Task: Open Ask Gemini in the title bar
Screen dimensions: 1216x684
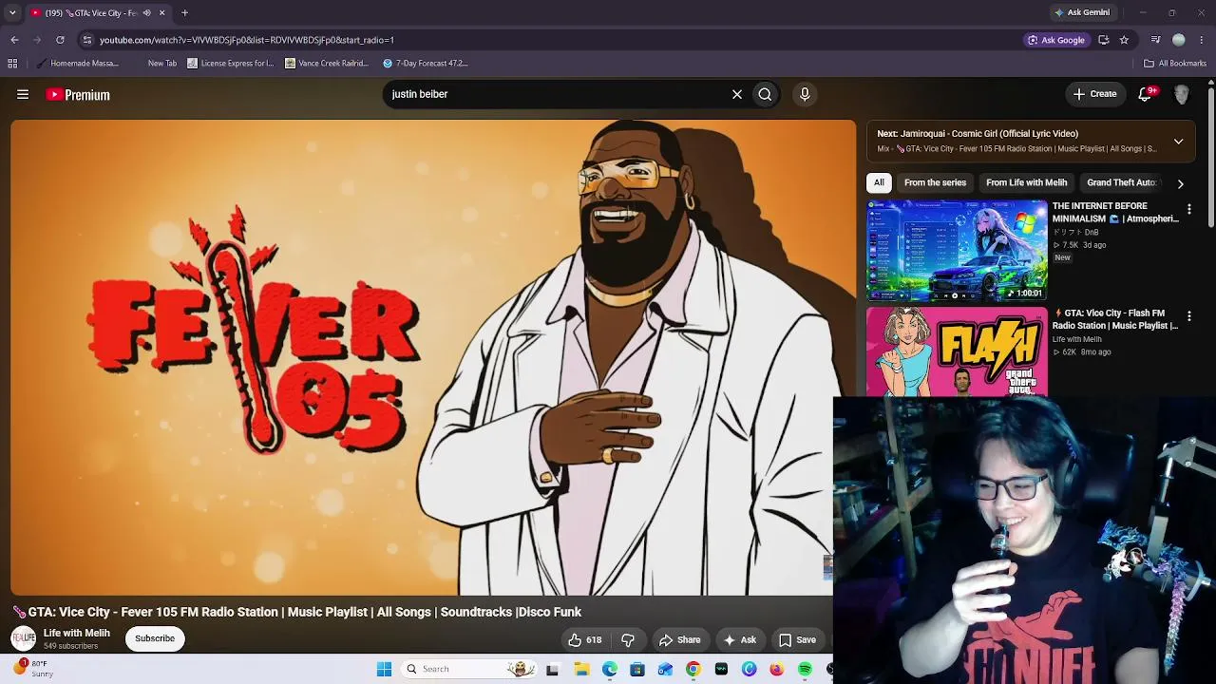Action: [x=1082, y=12]
